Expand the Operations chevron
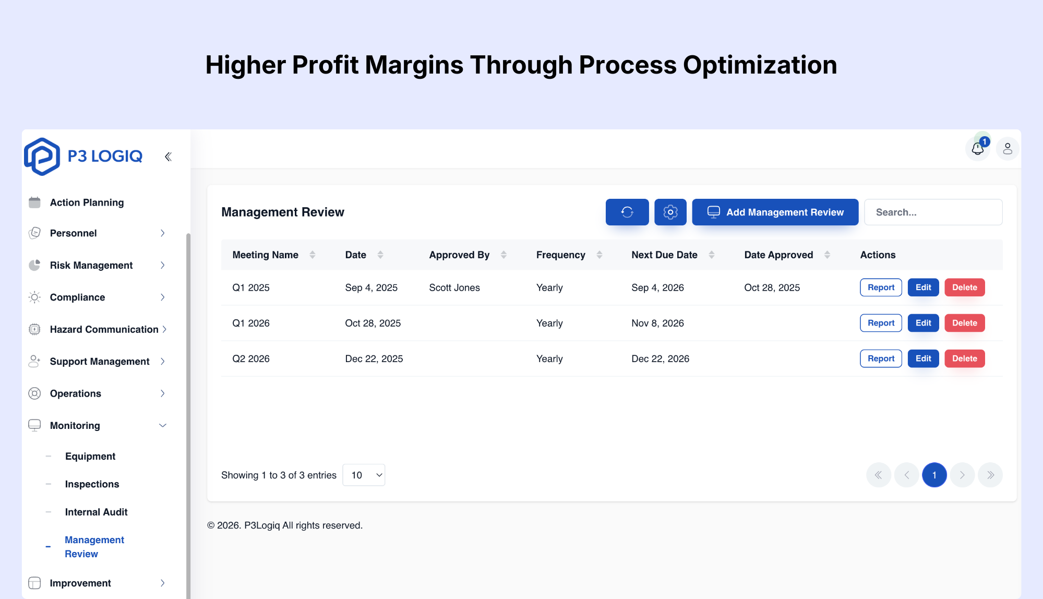Screen dimensions: 1043x599 click(x=163, y=393)
